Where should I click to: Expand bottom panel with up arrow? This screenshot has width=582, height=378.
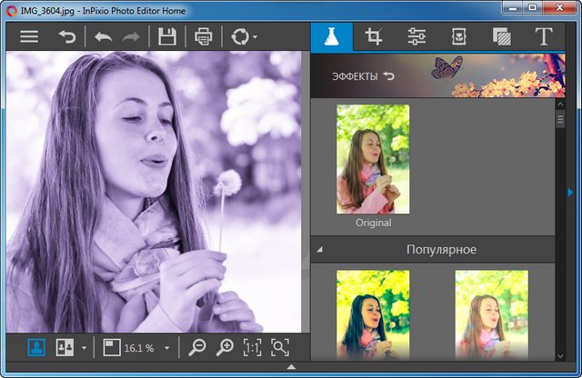pos(291,367)
